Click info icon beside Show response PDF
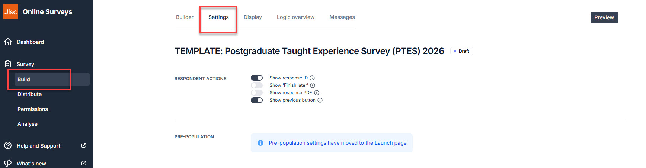The image size is (646, 168). pyautogui.click(x=317, y=93)
